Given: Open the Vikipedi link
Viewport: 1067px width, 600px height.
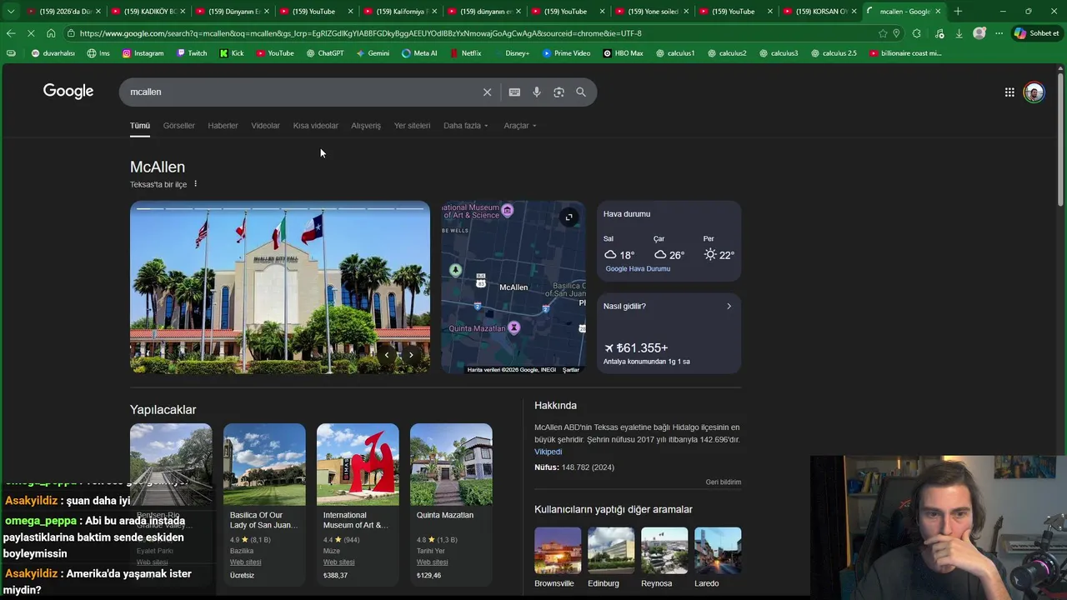Looking at the screenshot, I should pos(549,452).
